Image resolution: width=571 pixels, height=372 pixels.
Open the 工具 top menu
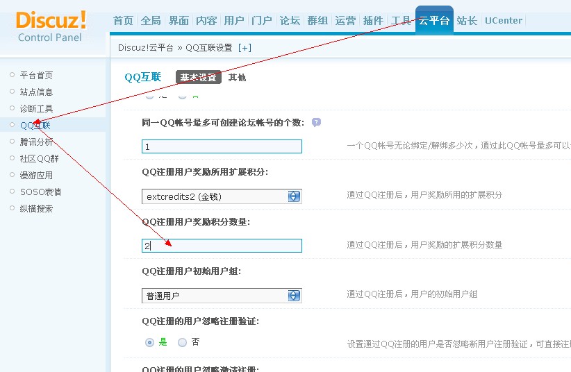(401, 20)
